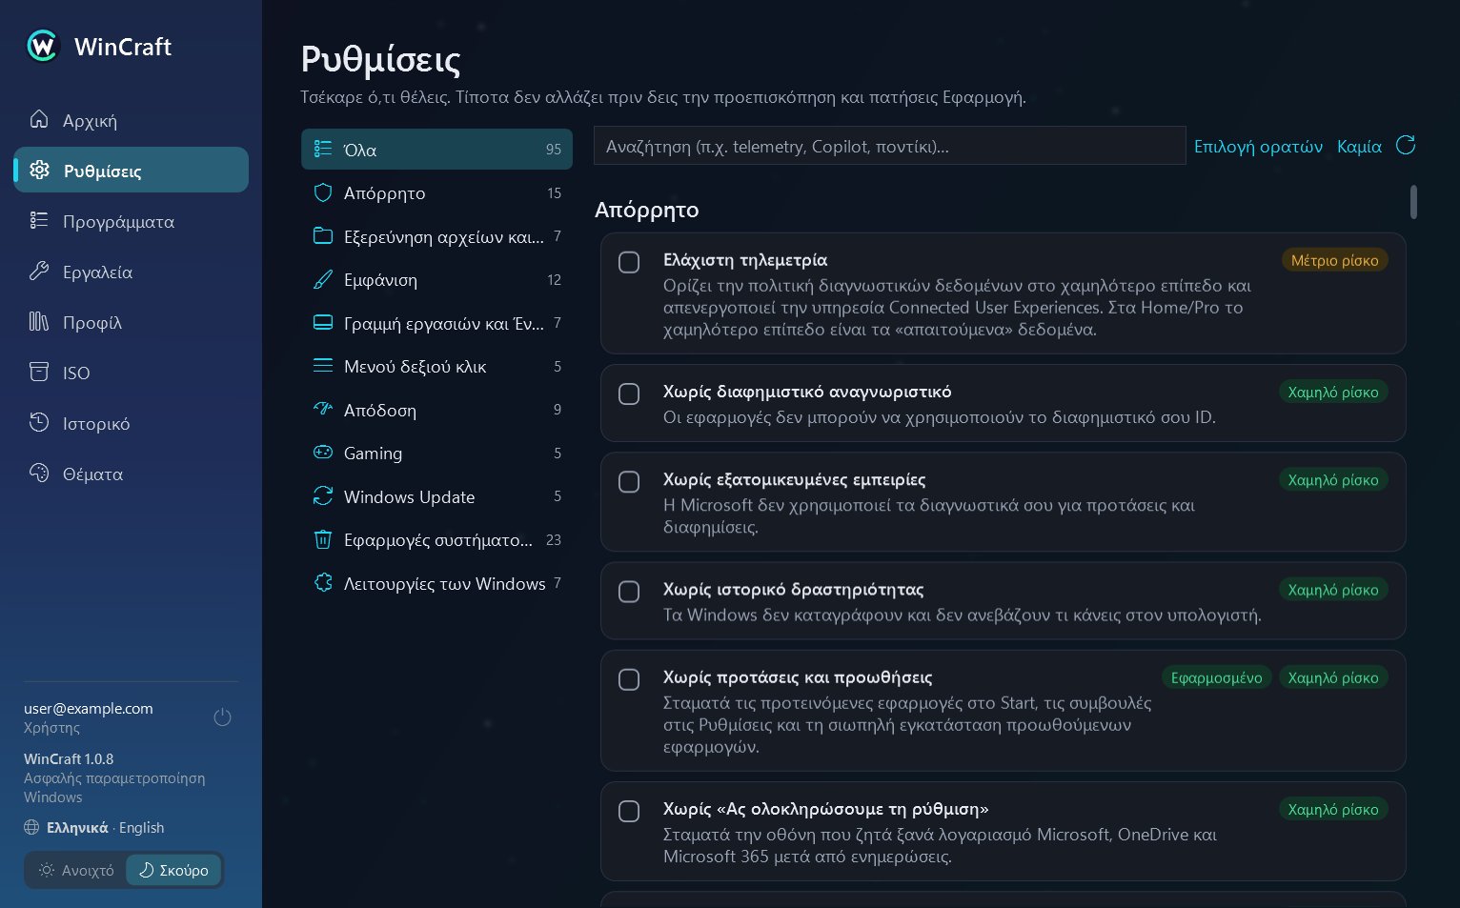Select the Ρυθμίσεις gear icon
The width and height of the screenshot is (1460, 908).
click(39, 170)
